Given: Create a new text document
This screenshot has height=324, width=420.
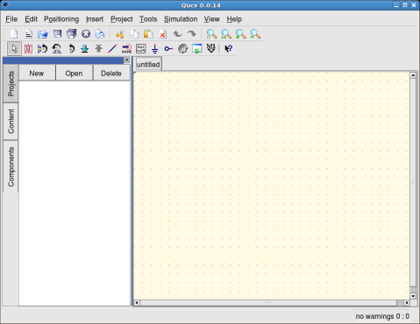Looking at the screenshot, I should coord(28,34).
